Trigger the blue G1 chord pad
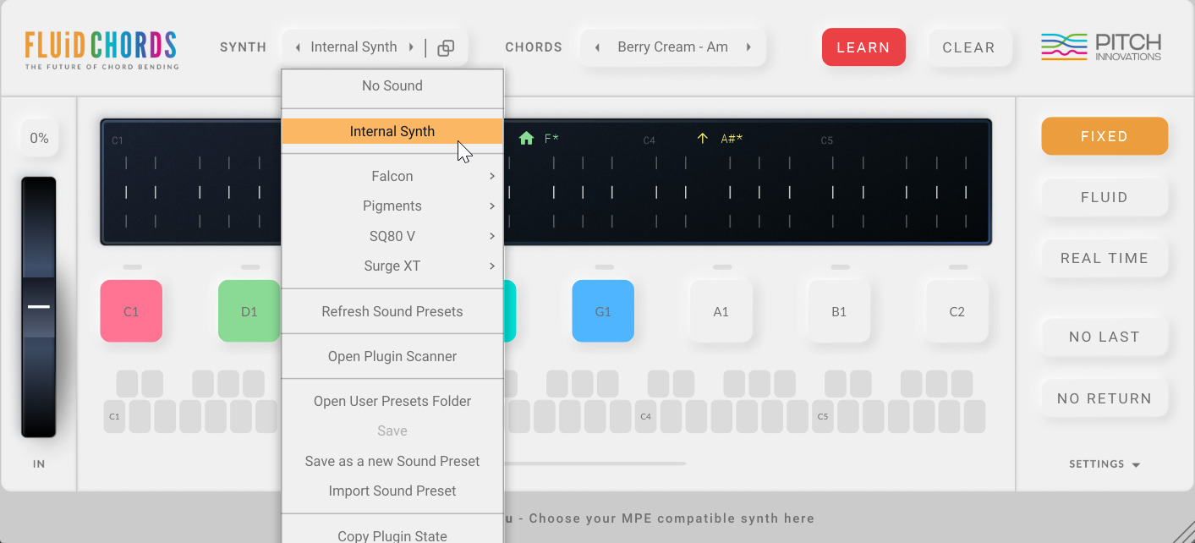The height and width of the screenshot is (543, 1195). [603, 311]
